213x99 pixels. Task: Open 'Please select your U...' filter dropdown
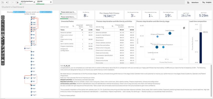(x=68, y=12)
